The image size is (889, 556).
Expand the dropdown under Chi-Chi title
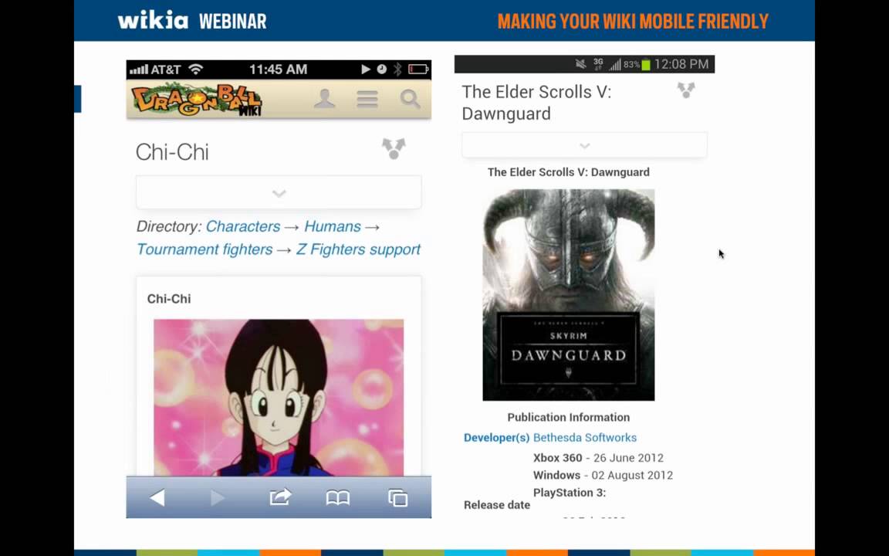(x=279, y=193)
